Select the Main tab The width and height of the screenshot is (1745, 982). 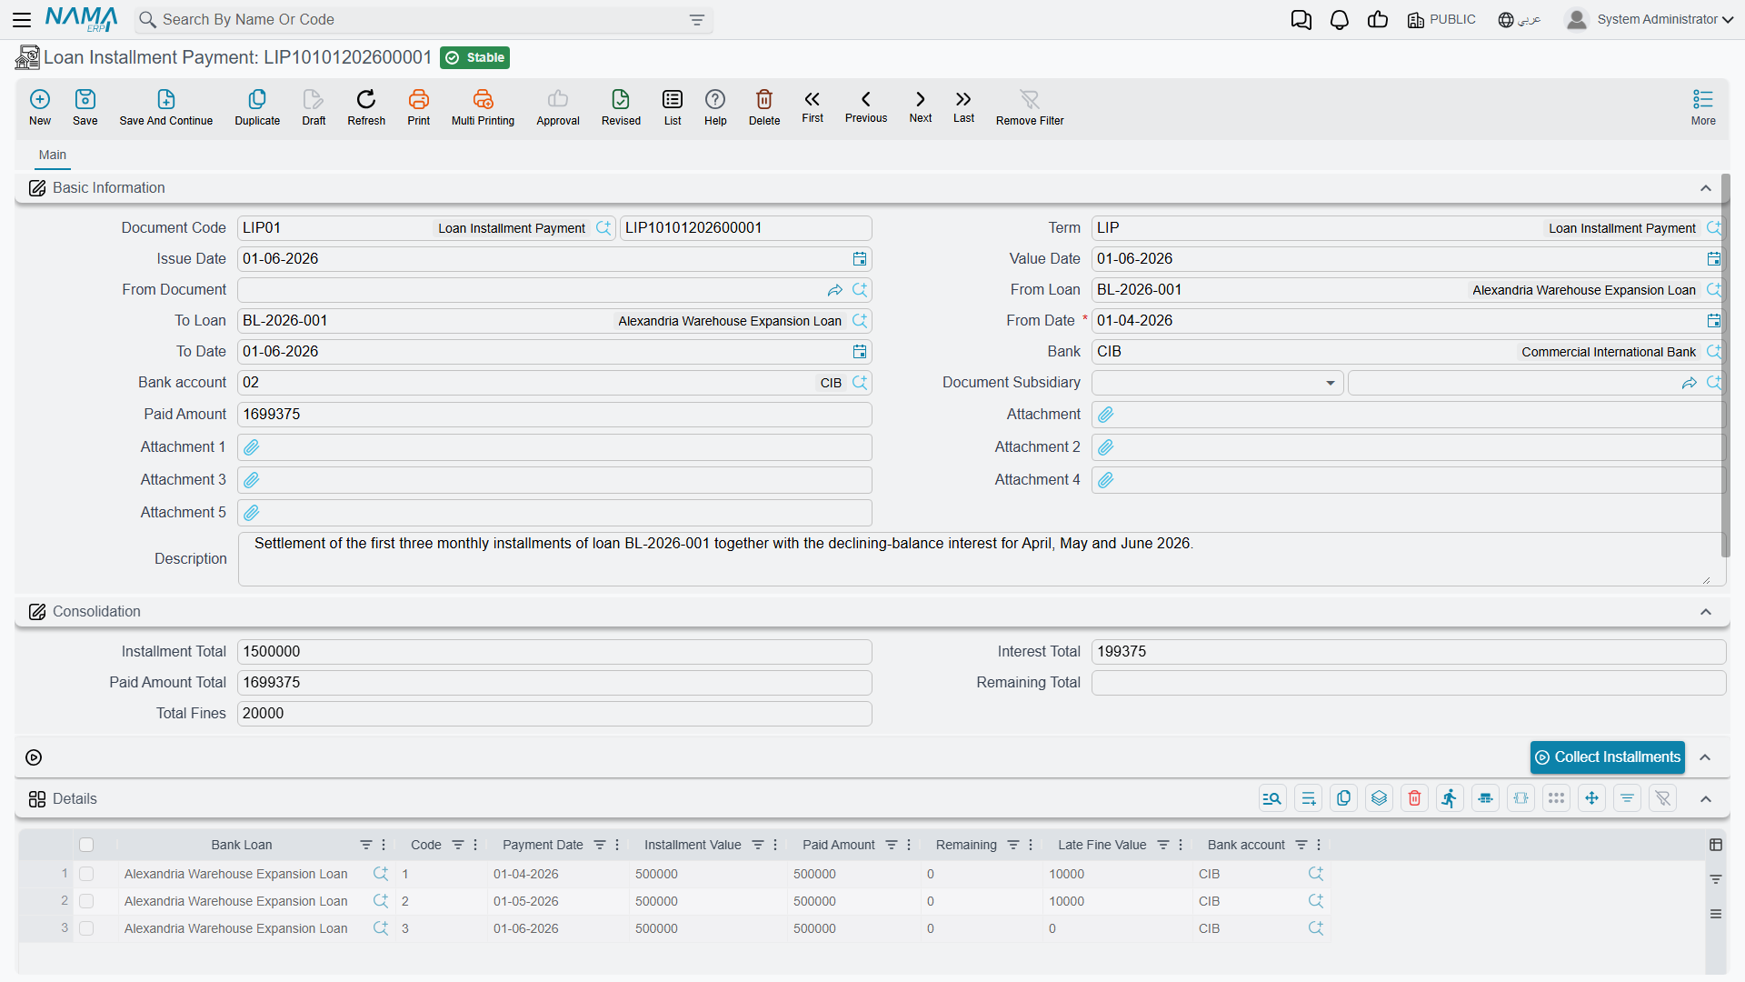[53, 155]
